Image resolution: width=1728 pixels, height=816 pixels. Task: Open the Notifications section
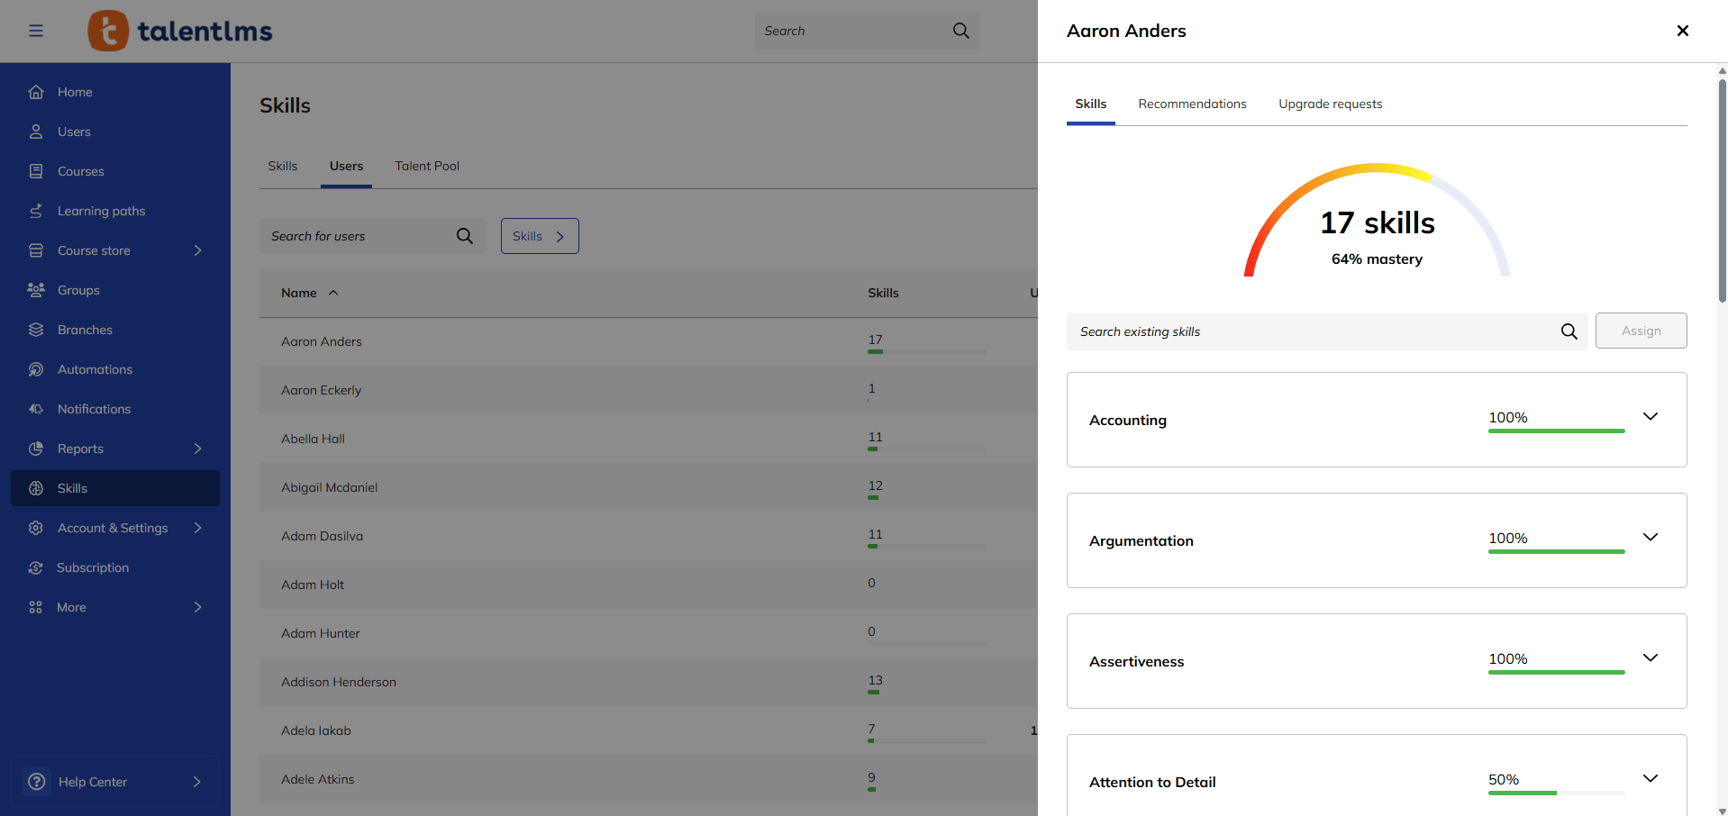pyautogui.click(x=94, y=409)
